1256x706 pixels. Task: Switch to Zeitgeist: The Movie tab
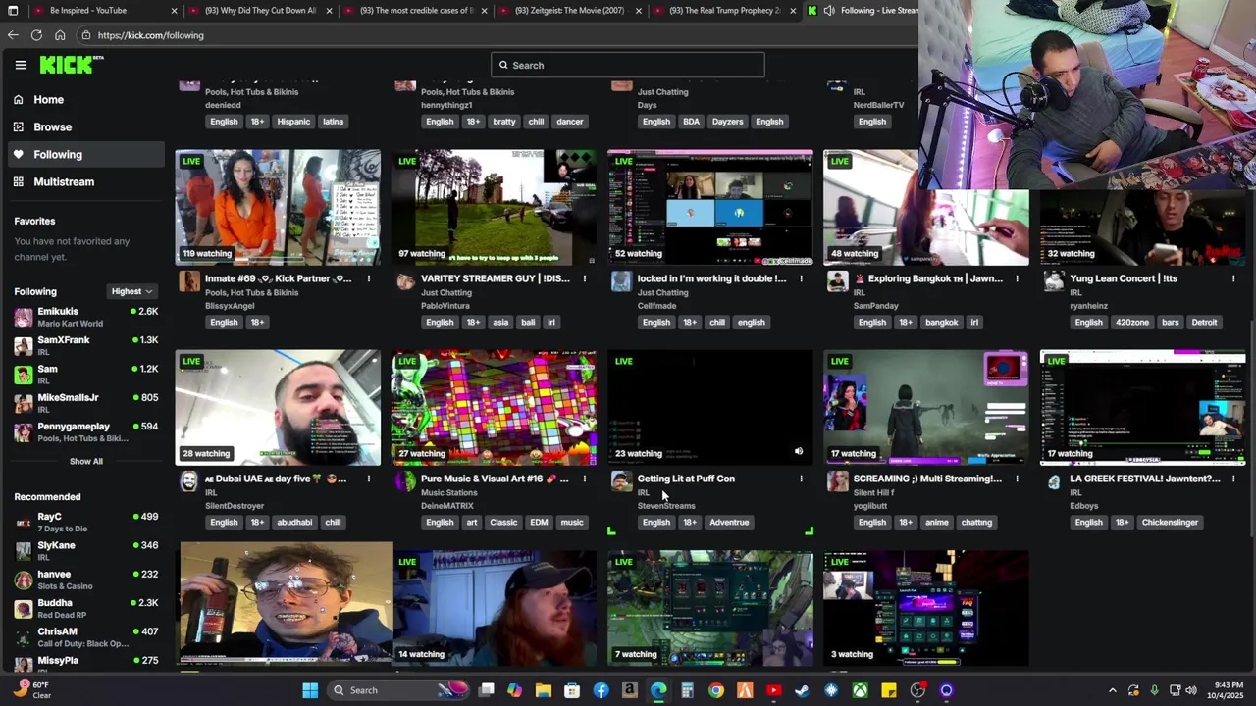coord(569,10)
